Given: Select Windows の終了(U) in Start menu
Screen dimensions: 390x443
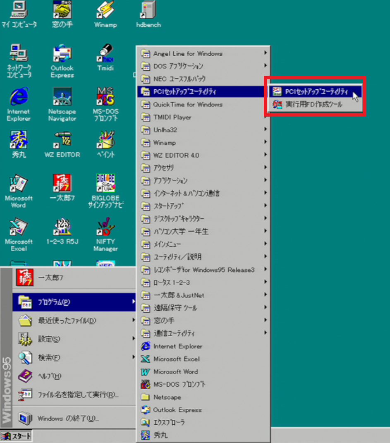Looking at the screenshot, I should (x=74, y=418).
